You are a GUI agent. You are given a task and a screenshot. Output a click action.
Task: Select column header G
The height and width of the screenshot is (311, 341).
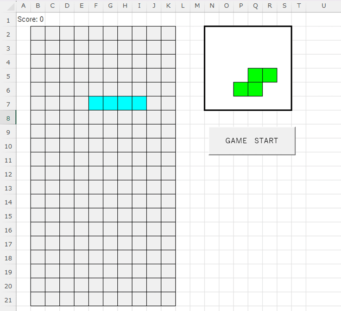[110, 6]
